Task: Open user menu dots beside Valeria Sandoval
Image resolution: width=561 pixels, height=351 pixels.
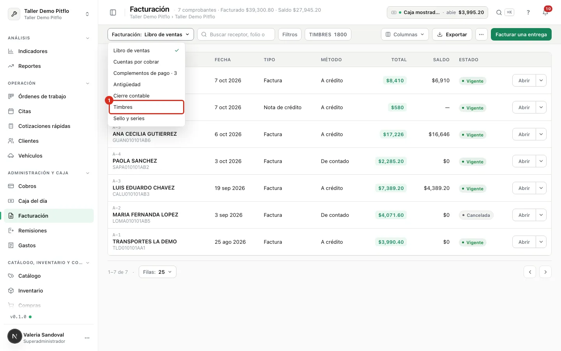Action: pyautogui.click(x=87, y=338)
